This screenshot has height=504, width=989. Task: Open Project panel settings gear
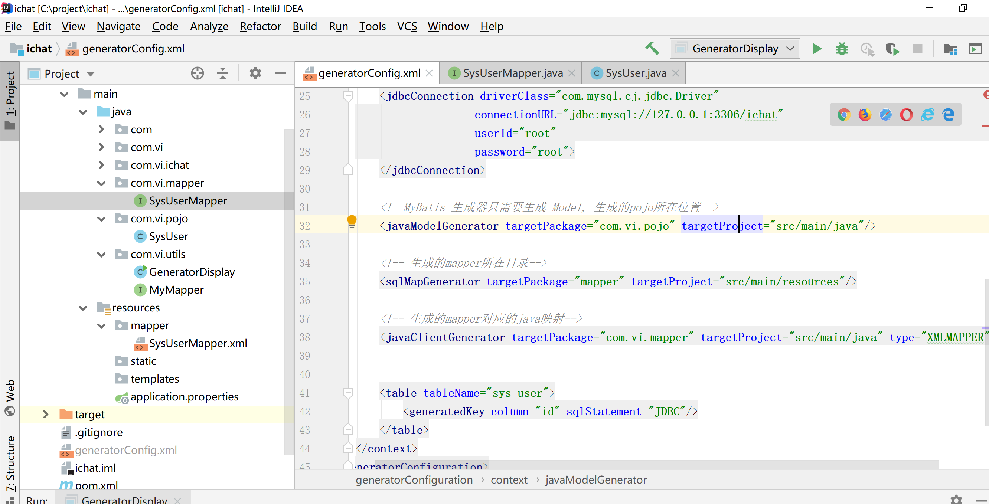click(255, 73)
